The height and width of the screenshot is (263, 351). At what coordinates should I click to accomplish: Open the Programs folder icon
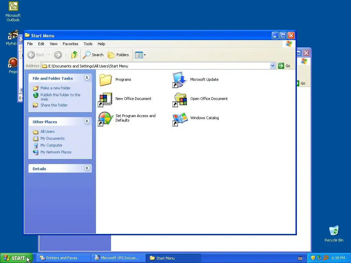pyautogui.click(x=106, y=79)
